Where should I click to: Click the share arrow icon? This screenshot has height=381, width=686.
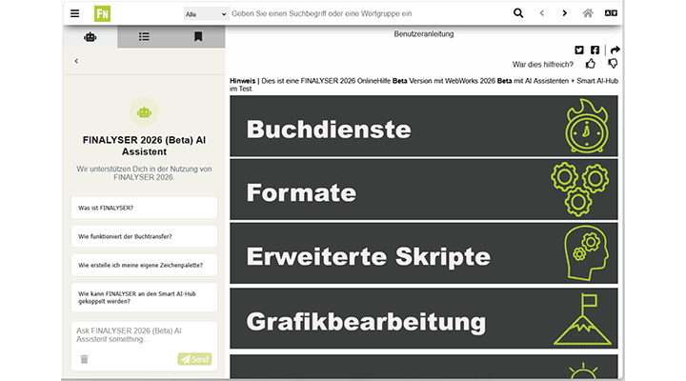[x=615, y=50]
